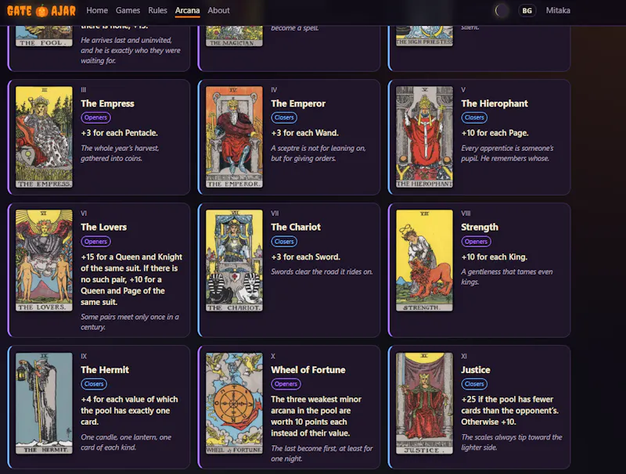The height and width of the screenshot is (474, 626).
Task: Click the quote 'The whole year's harvest'
Action: click(x=120, y=153)
